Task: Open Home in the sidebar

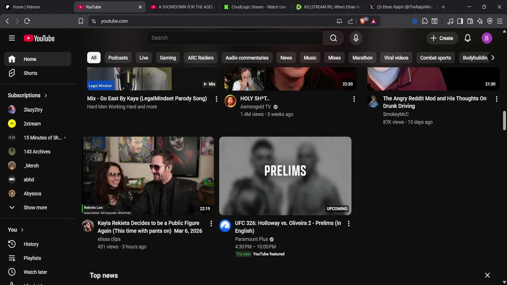Action: [38, 59]
